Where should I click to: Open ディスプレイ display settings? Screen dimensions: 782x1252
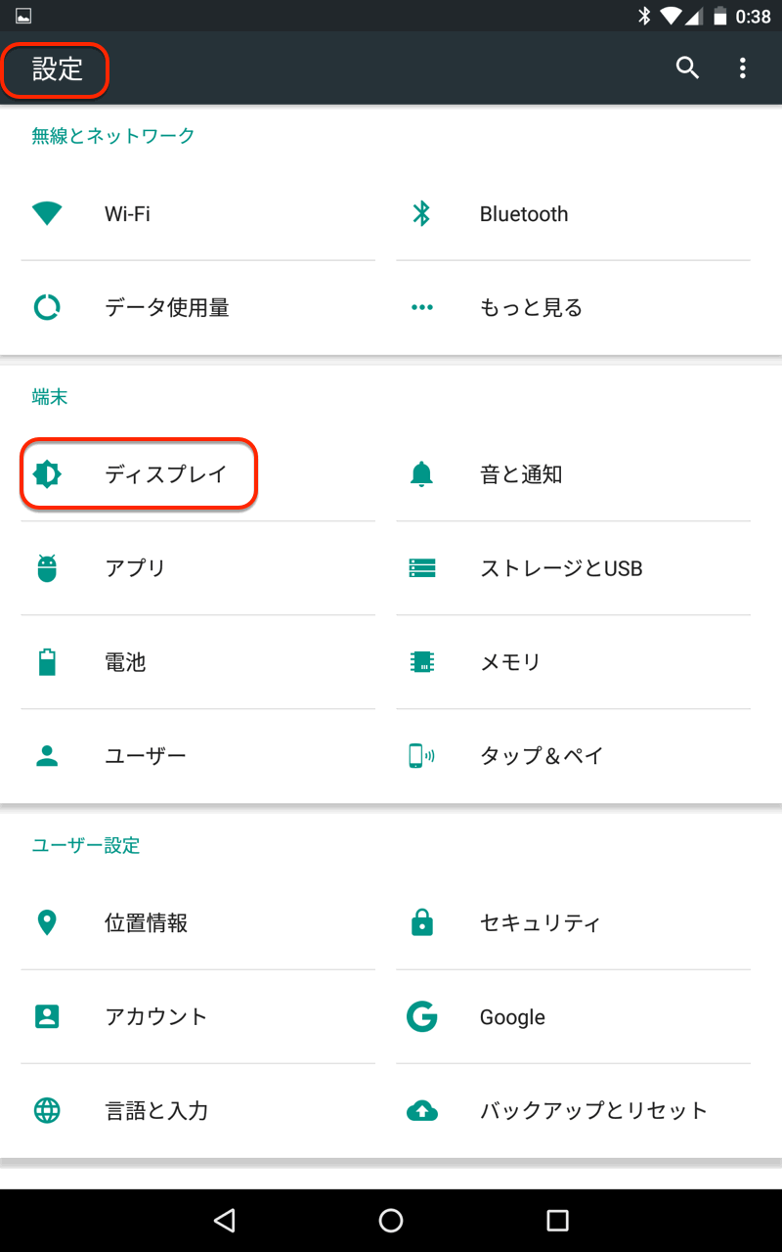point(165,474)
